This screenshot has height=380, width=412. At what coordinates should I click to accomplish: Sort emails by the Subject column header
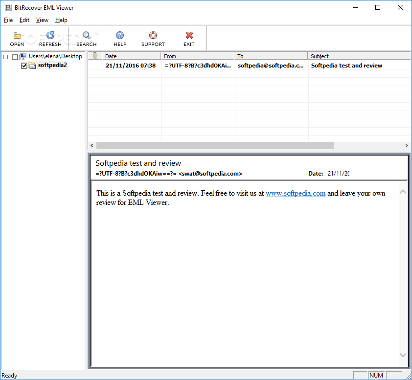point(359,56)
